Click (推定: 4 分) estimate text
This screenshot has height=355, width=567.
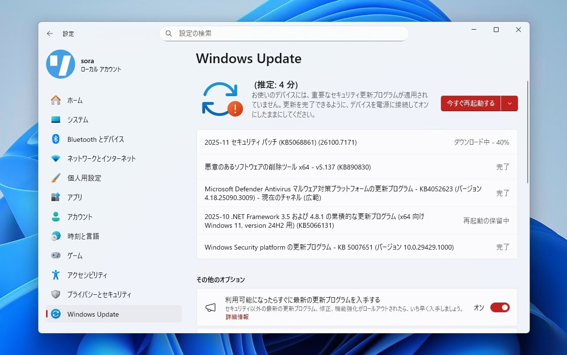(276, 85)
